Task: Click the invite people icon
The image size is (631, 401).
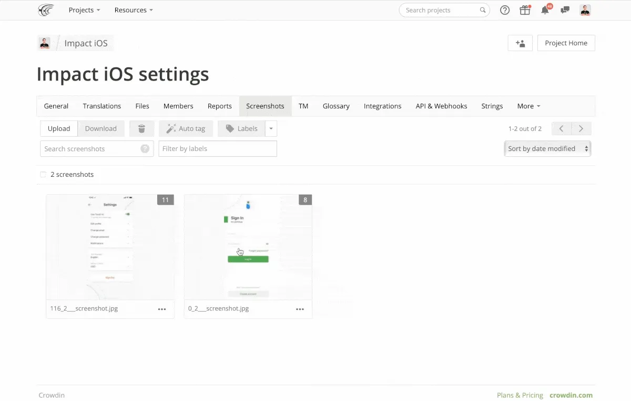Action: pos(520,43)
